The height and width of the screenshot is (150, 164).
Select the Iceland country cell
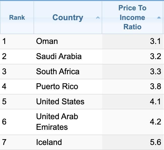pyautogui.click(x=49, y=142)
